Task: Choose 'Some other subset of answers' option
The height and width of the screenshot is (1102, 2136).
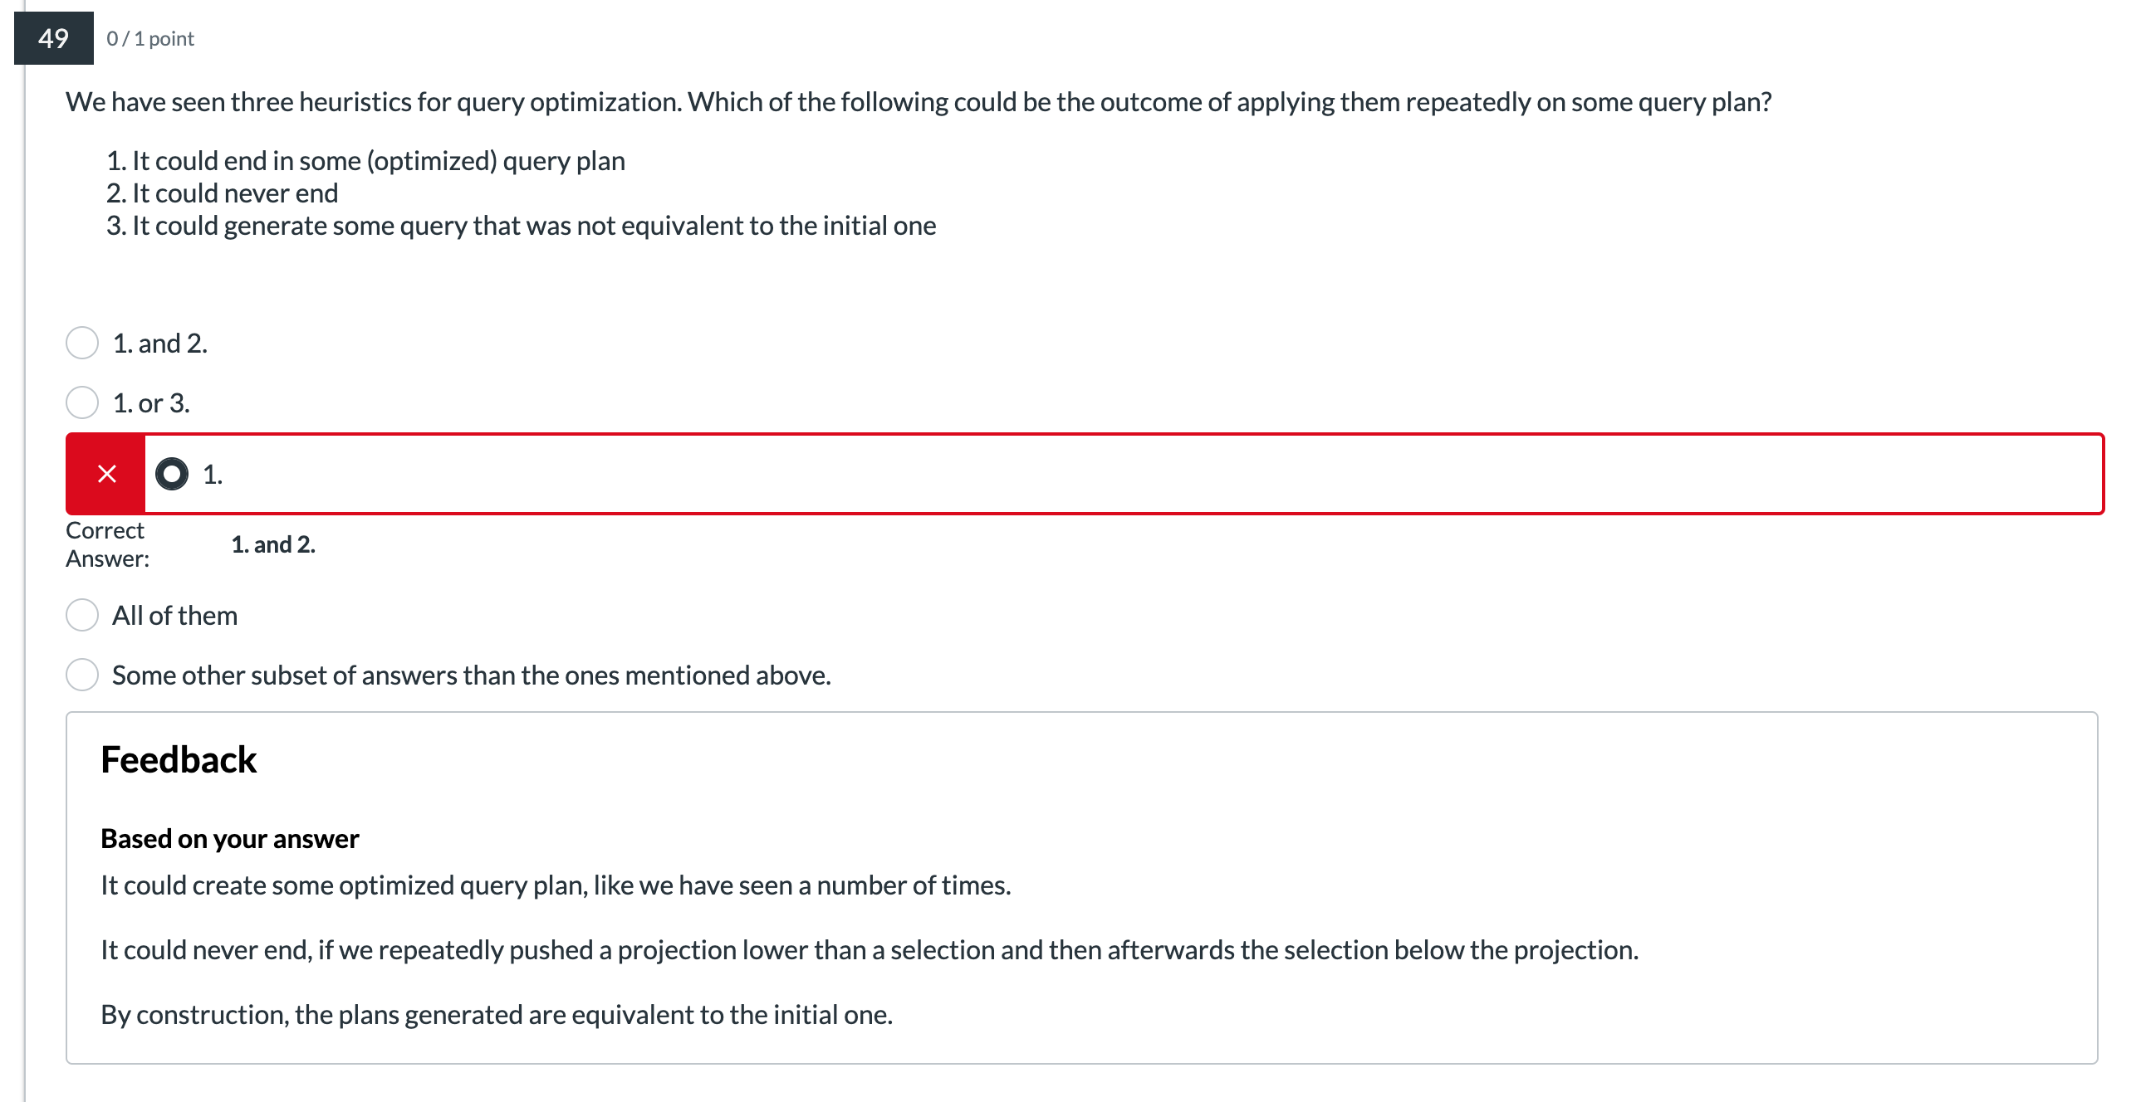Action: coord(82,675)
